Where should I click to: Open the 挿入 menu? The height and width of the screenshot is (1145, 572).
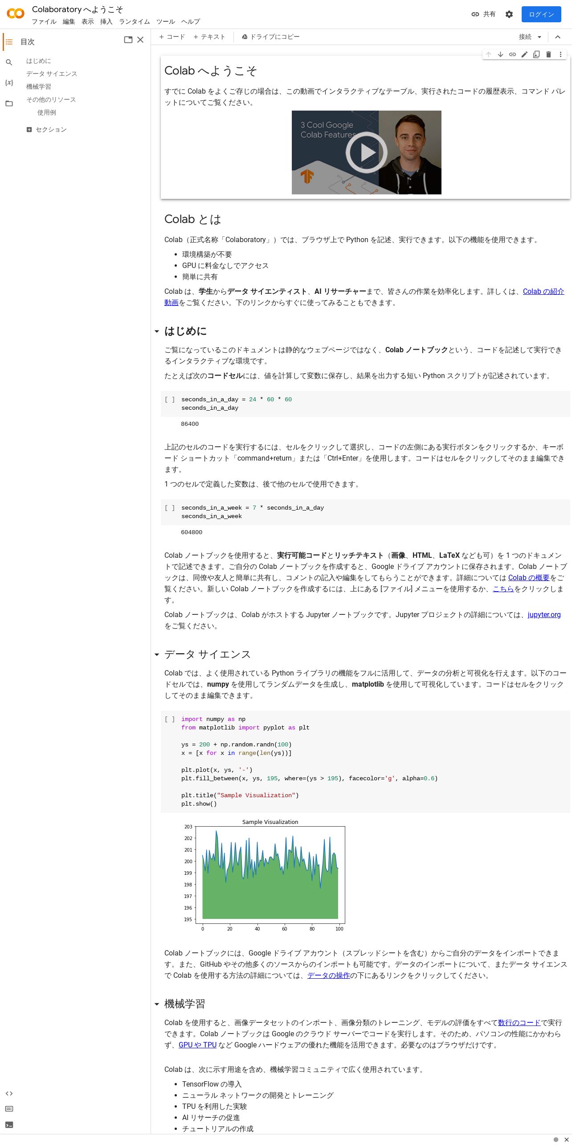click(106, 21)
